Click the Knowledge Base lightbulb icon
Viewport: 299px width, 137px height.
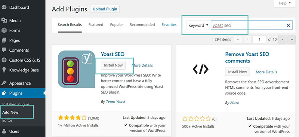coord(4,70)
